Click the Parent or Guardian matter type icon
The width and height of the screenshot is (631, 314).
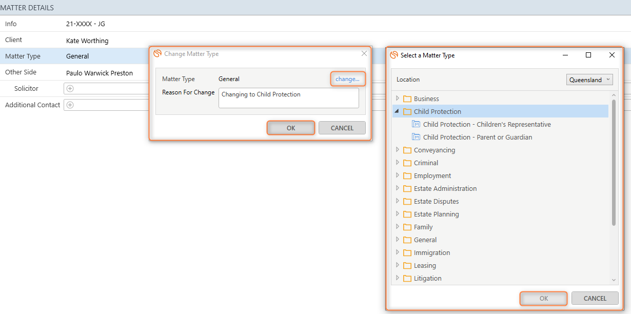[x=416, y=137]
